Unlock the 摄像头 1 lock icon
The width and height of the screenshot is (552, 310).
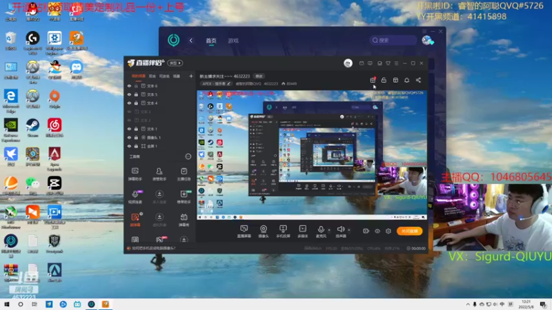[x=136, y=137]
